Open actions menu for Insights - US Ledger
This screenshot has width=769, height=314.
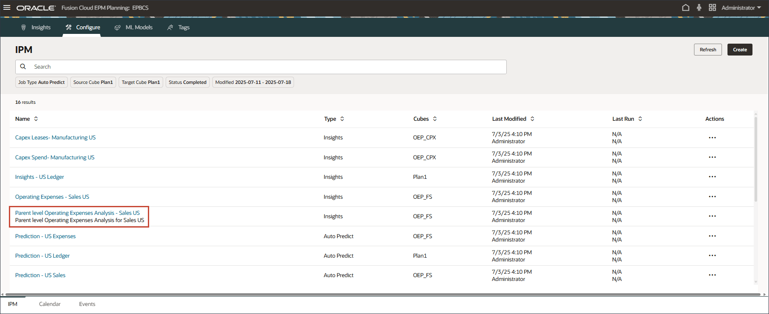712,177
